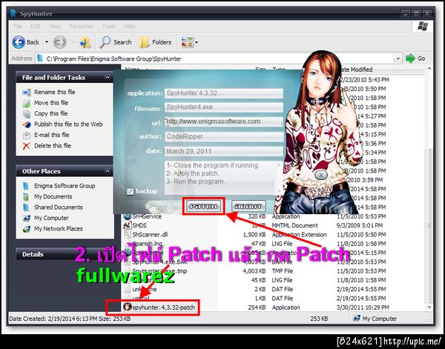The height and width of the screenshot is (349, 445).
Task: Click the My Computer status bar zone
Action: click(x=375, y=319)
